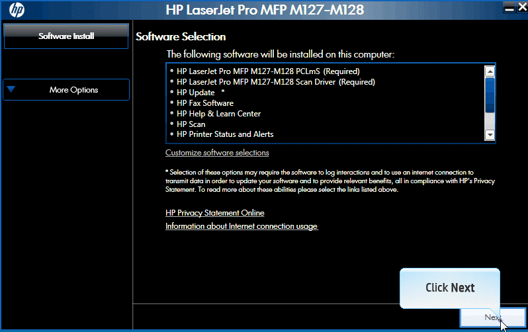
Task: Select the Software Install tab
Action: click(x=66, y=36)
